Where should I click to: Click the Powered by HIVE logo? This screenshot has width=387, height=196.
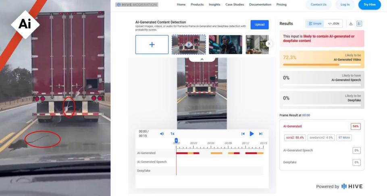tap(339, 186)
